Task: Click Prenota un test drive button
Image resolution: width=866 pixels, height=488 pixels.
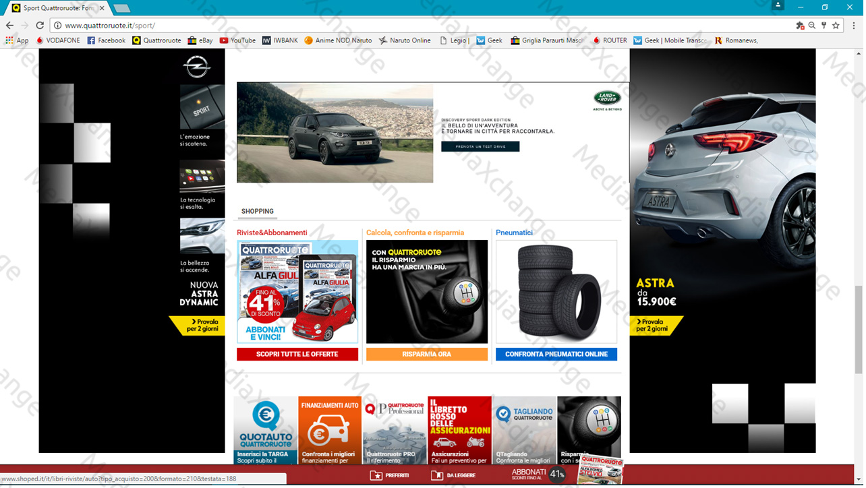Action: point(480,146)
